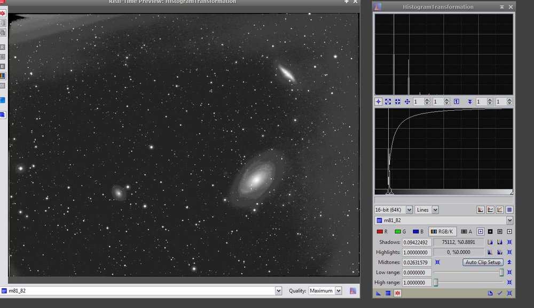Click the shade button in HistogramTransformation title bar
Image resolution: width=534 pixels, height=308 pixels.
click(501, 7)
